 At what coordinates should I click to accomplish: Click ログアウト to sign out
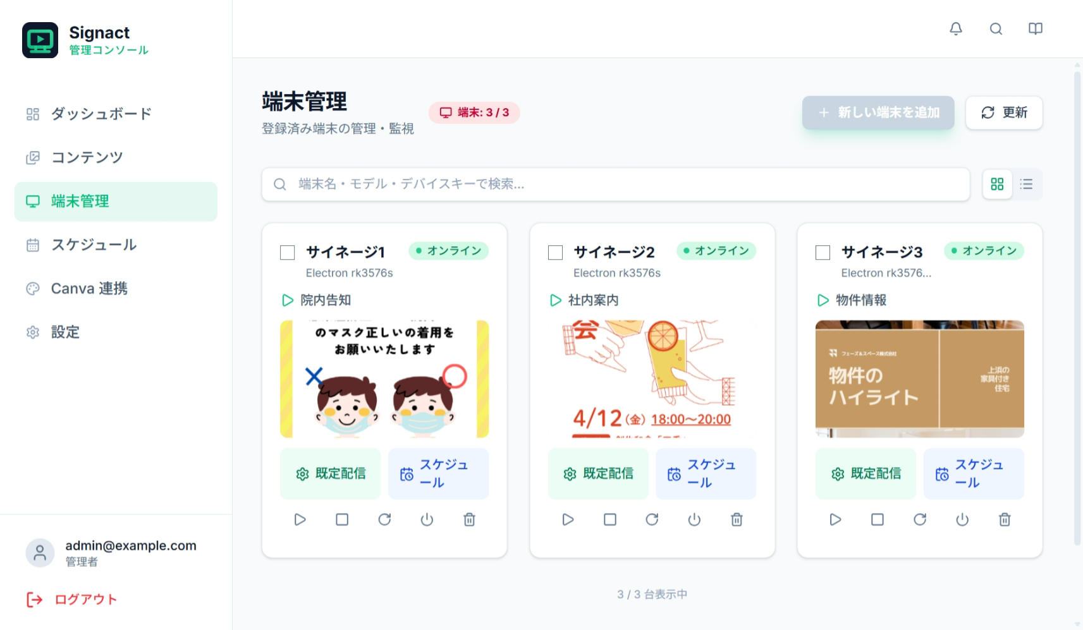click(71, 600)
